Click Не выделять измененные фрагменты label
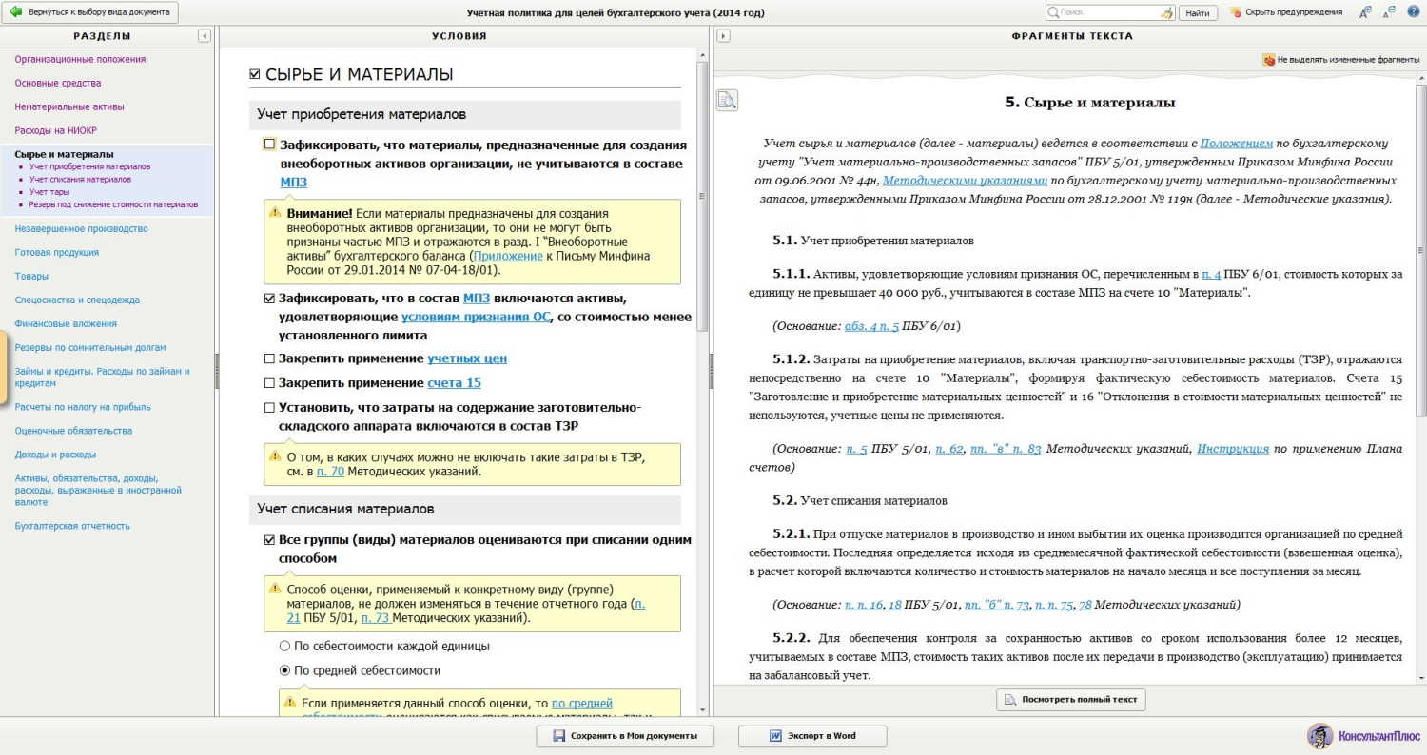1427x755 pixels. 1348,59
